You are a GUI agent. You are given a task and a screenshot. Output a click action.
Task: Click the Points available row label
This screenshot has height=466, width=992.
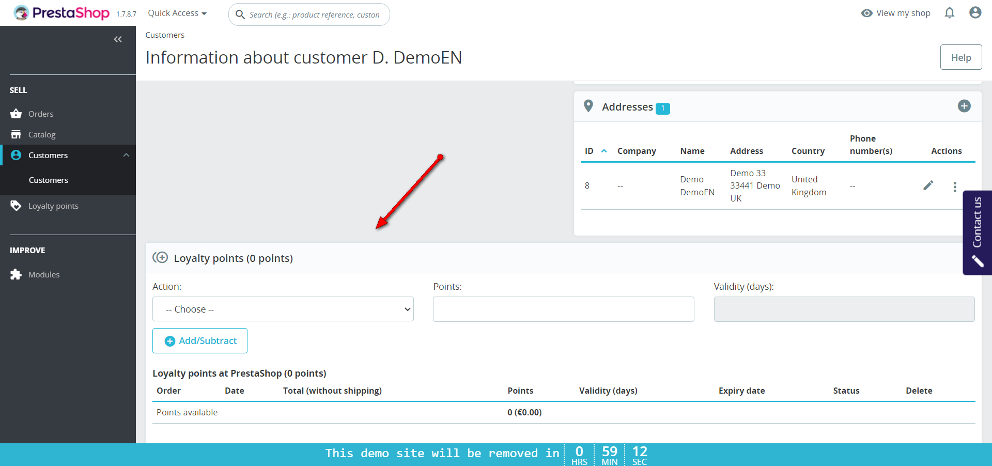[x=187, y=412]
